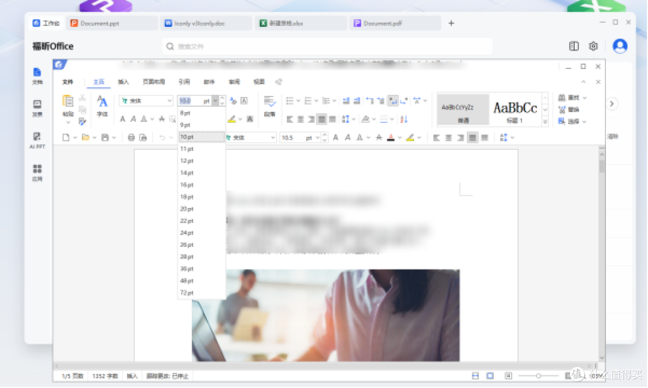Click the yellow highlighter color in the lower toolbar
This screenshot has width=648, height=388.
pyautogui.click(x=410, y=137)
